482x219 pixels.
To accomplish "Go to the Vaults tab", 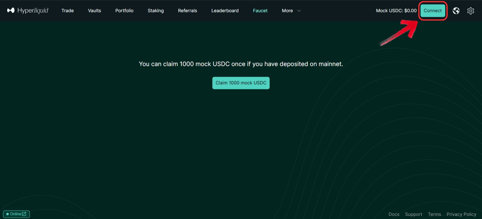I will (94, 11).
